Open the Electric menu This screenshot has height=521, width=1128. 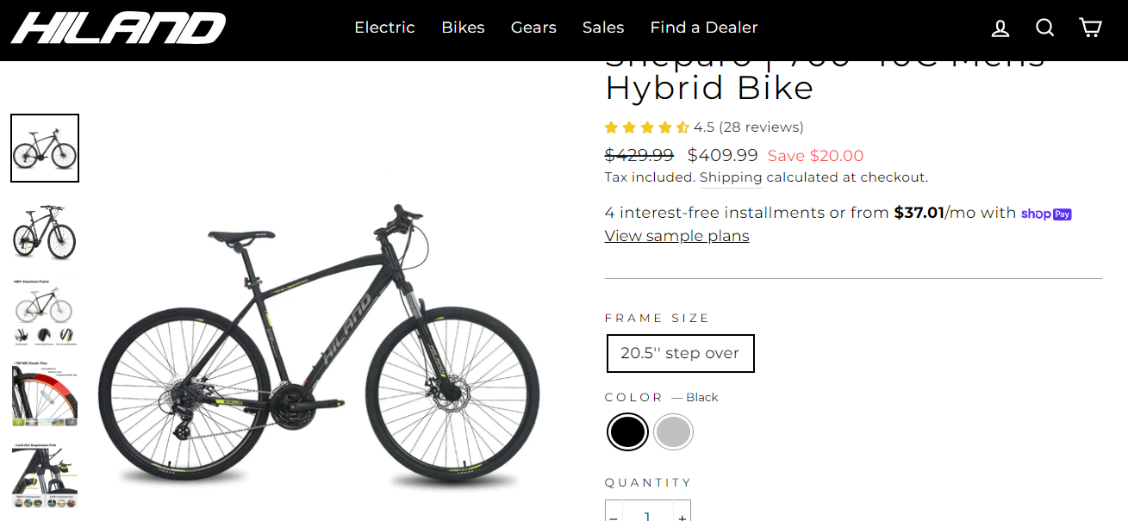tap(384, 28)
